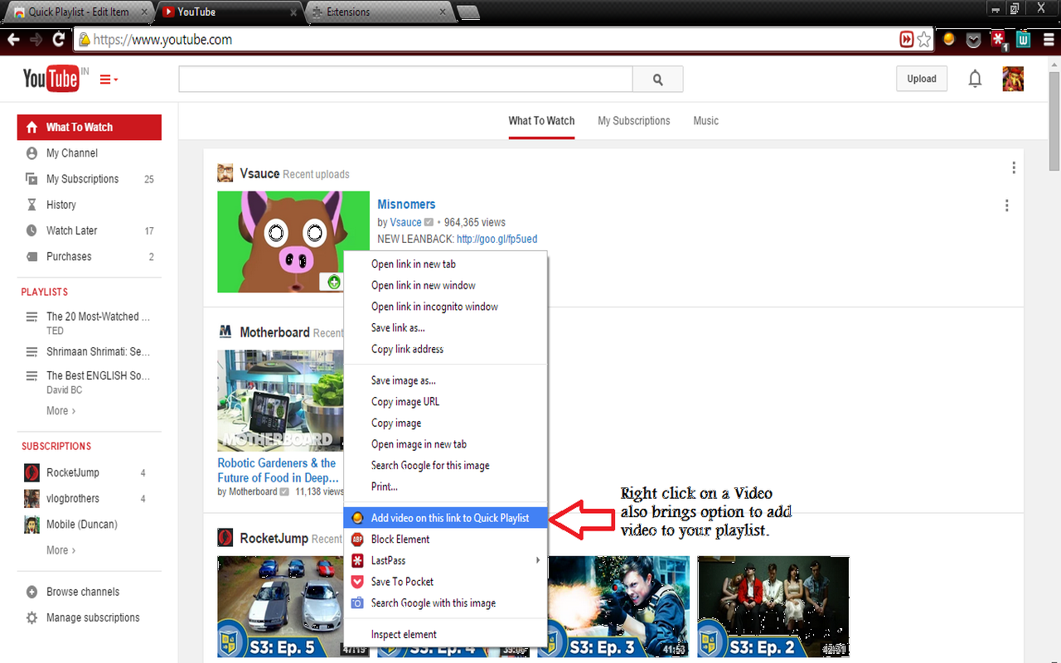Select Add video on this link to Quick Playlist

[445, 518]
